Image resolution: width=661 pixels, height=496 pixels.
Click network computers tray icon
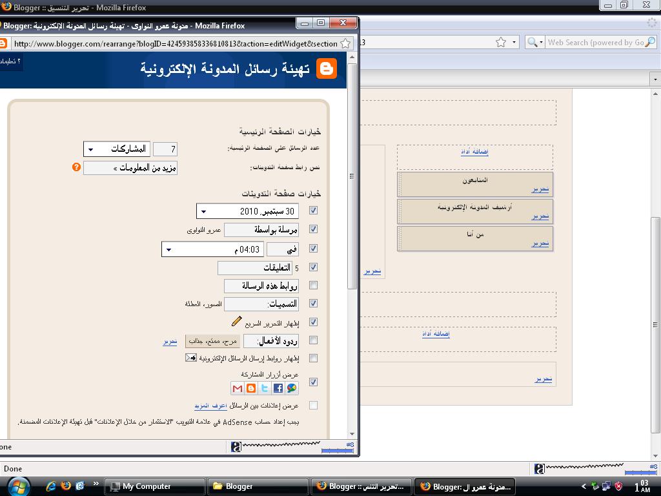pos(606,486)
